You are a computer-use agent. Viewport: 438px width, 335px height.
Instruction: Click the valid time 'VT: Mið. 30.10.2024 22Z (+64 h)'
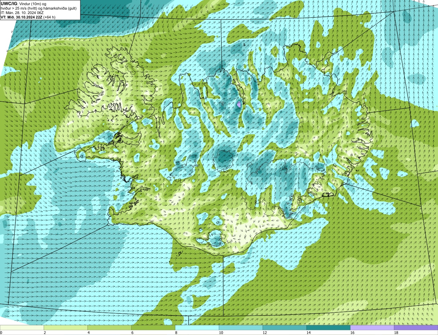(28, 17)
